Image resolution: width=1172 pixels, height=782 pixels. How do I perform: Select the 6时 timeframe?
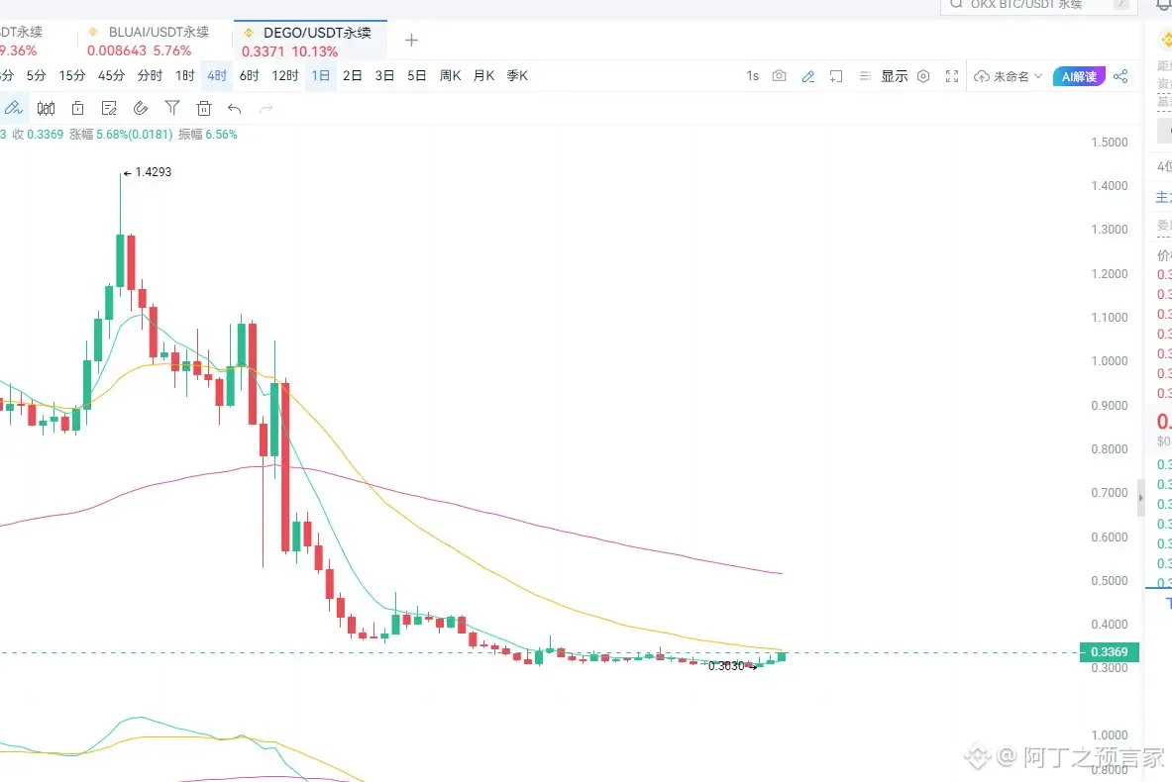coord(249,75)
